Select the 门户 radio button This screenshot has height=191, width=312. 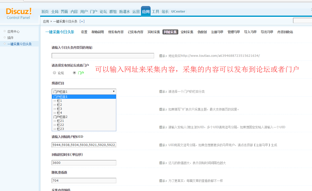pos(74,73)
